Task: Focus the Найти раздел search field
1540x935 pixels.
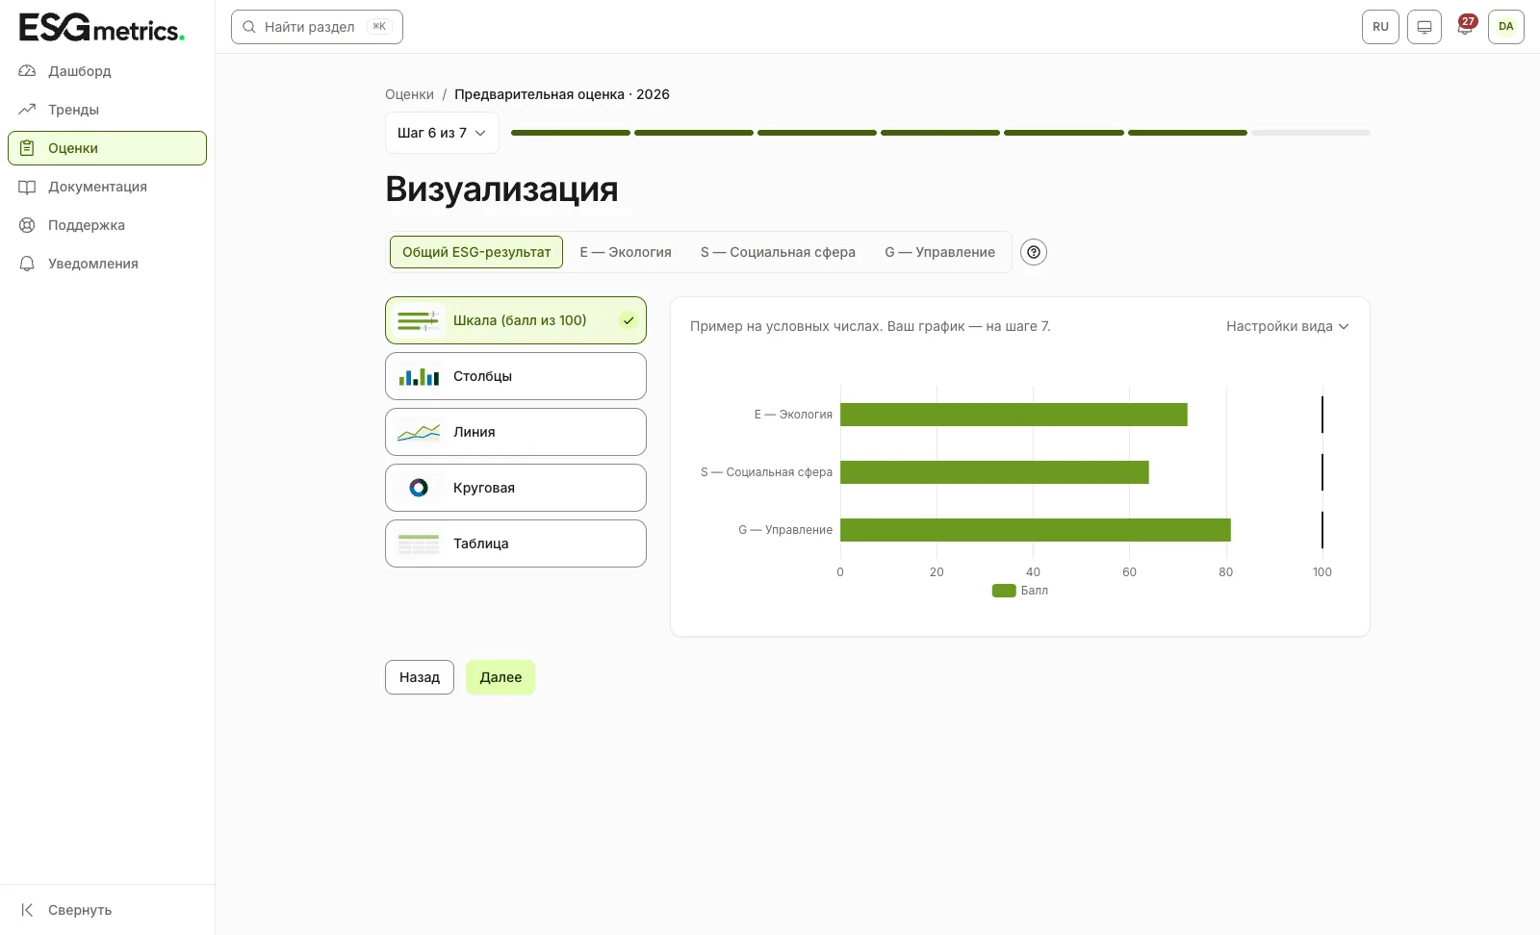Action: pyautogui.click(x=317, y=27)
